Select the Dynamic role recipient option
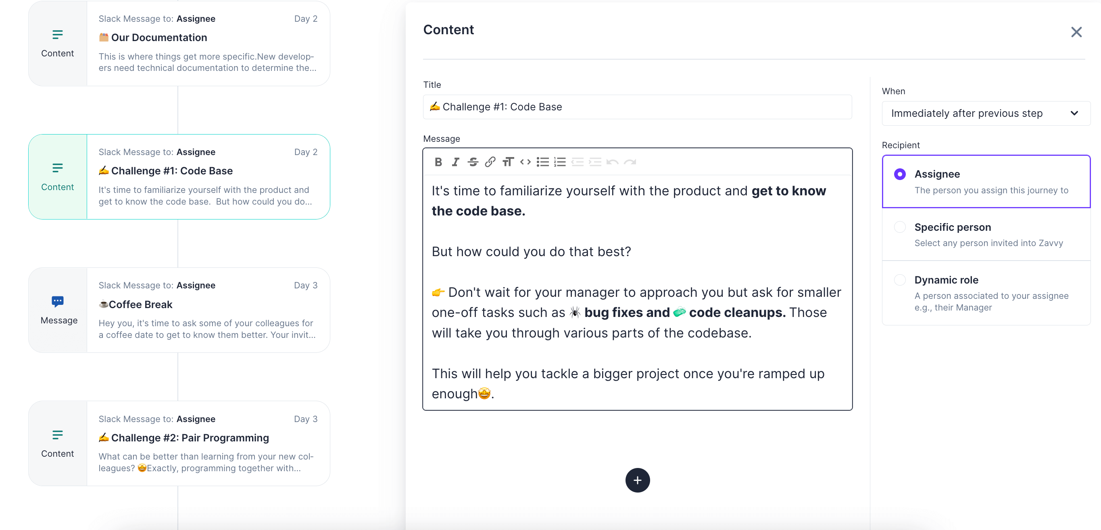 pyautogui.click(x=900, y=280)
